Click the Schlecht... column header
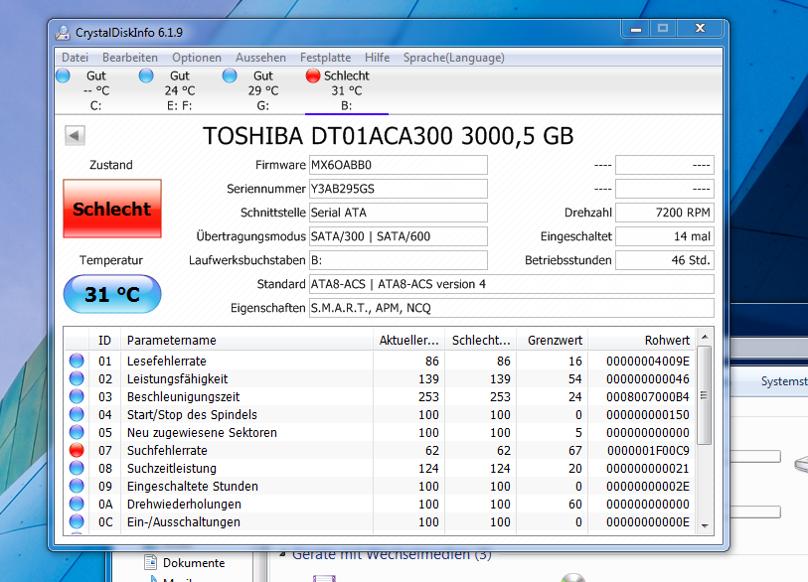The image size is (808, 582). click(x=481, y=341)
